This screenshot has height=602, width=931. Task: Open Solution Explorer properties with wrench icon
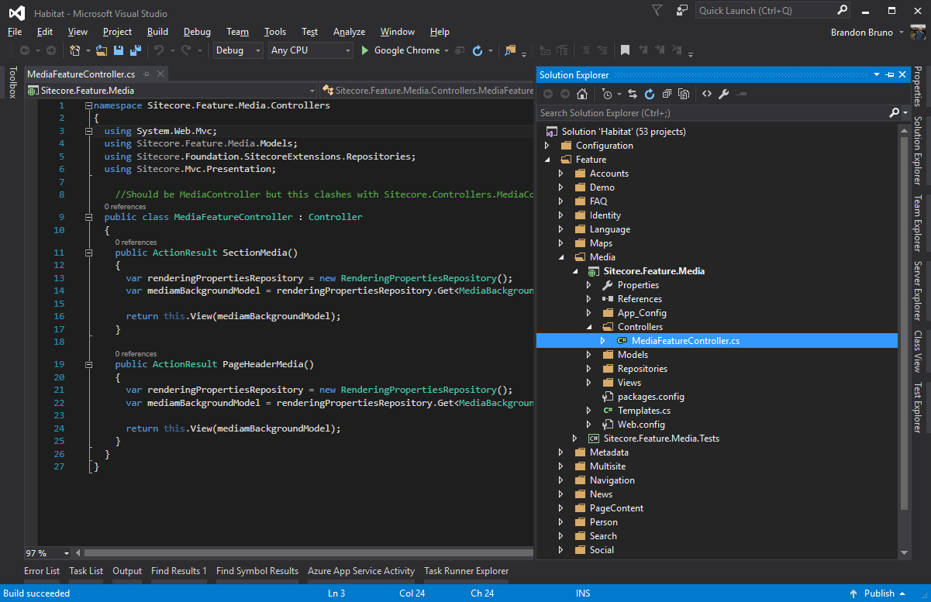click(x=724, y=93)
